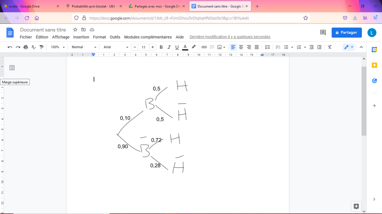Viewport: 382px width, 214px height.
Task: Toggle underline formatting
Action: (177, 47)
